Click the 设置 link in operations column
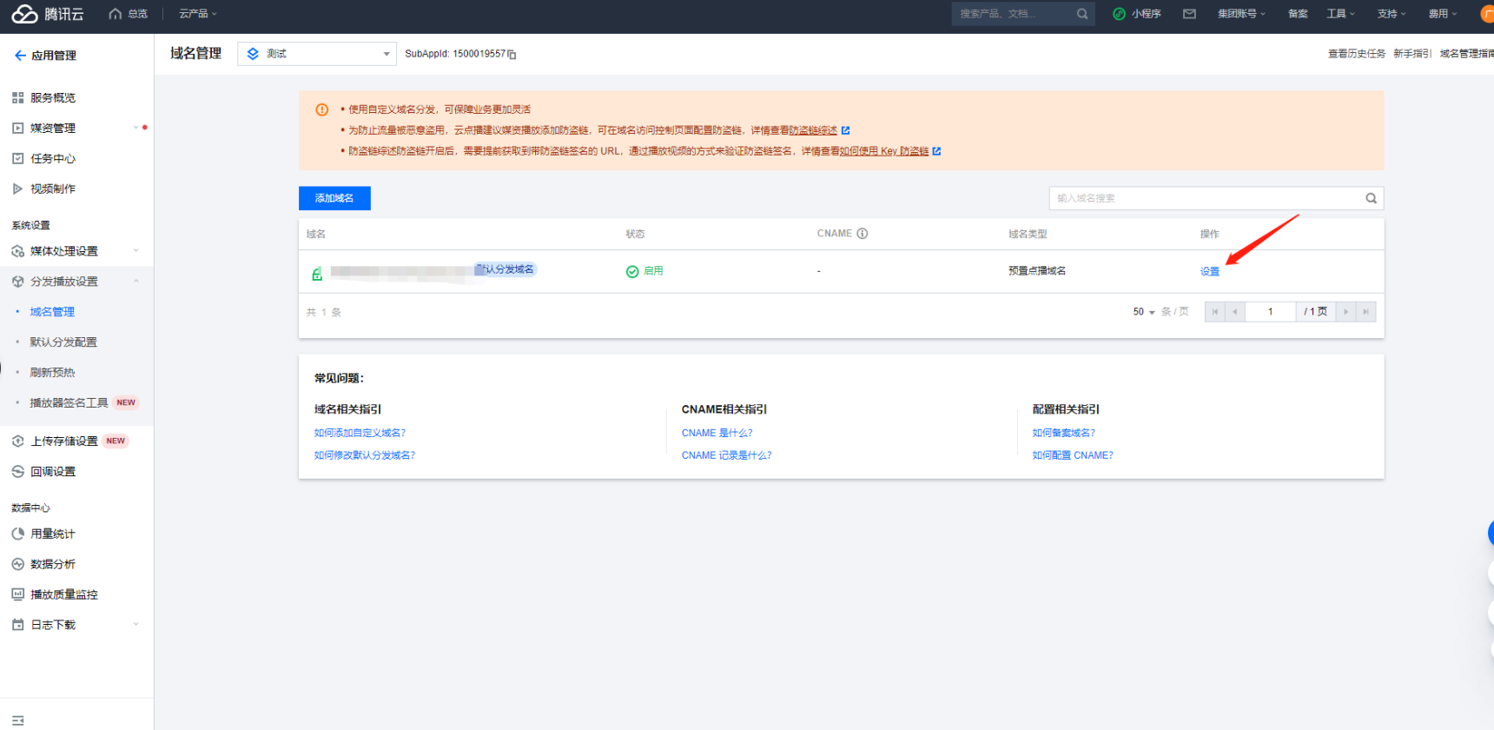Image resolution: width=1494 pixels, height=730 pixels. [1209, 271]
